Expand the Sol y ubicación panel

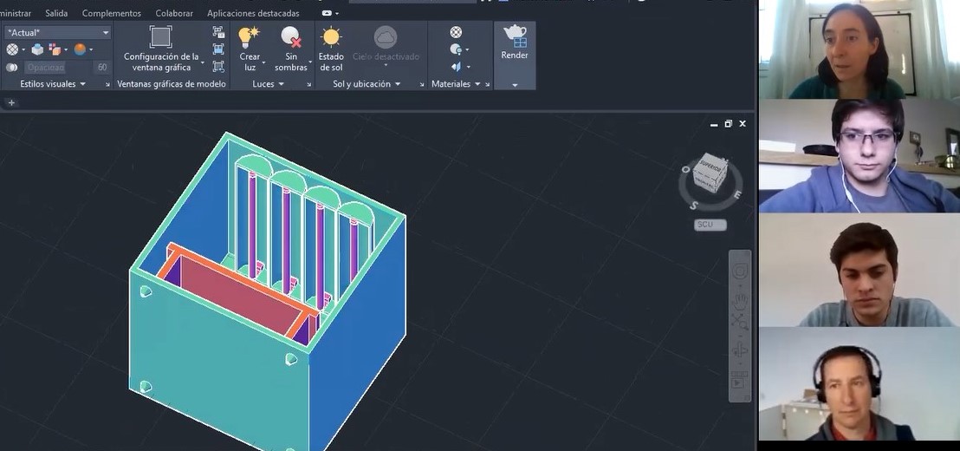[x=366, y=84]
